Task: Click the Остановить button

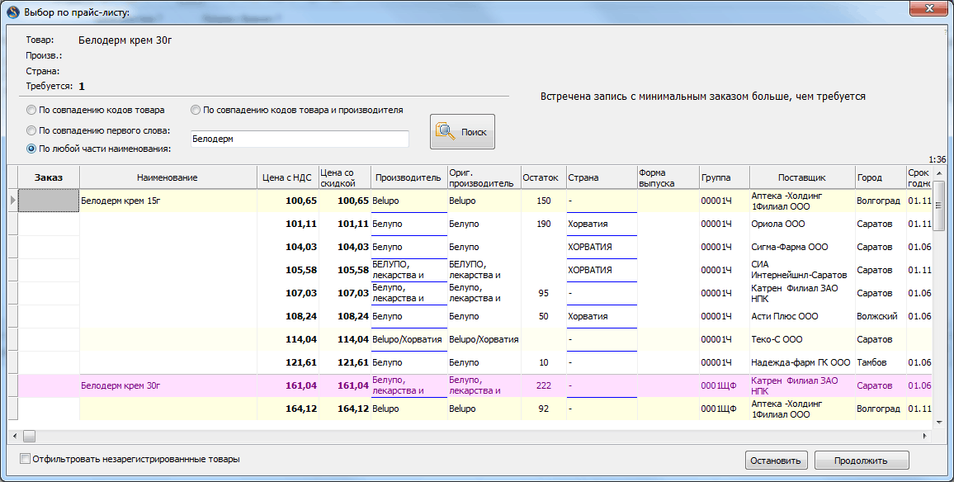Action: (777, 460)
